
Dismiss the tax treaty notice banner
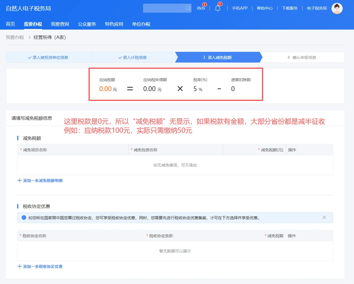tap(324, 218)
